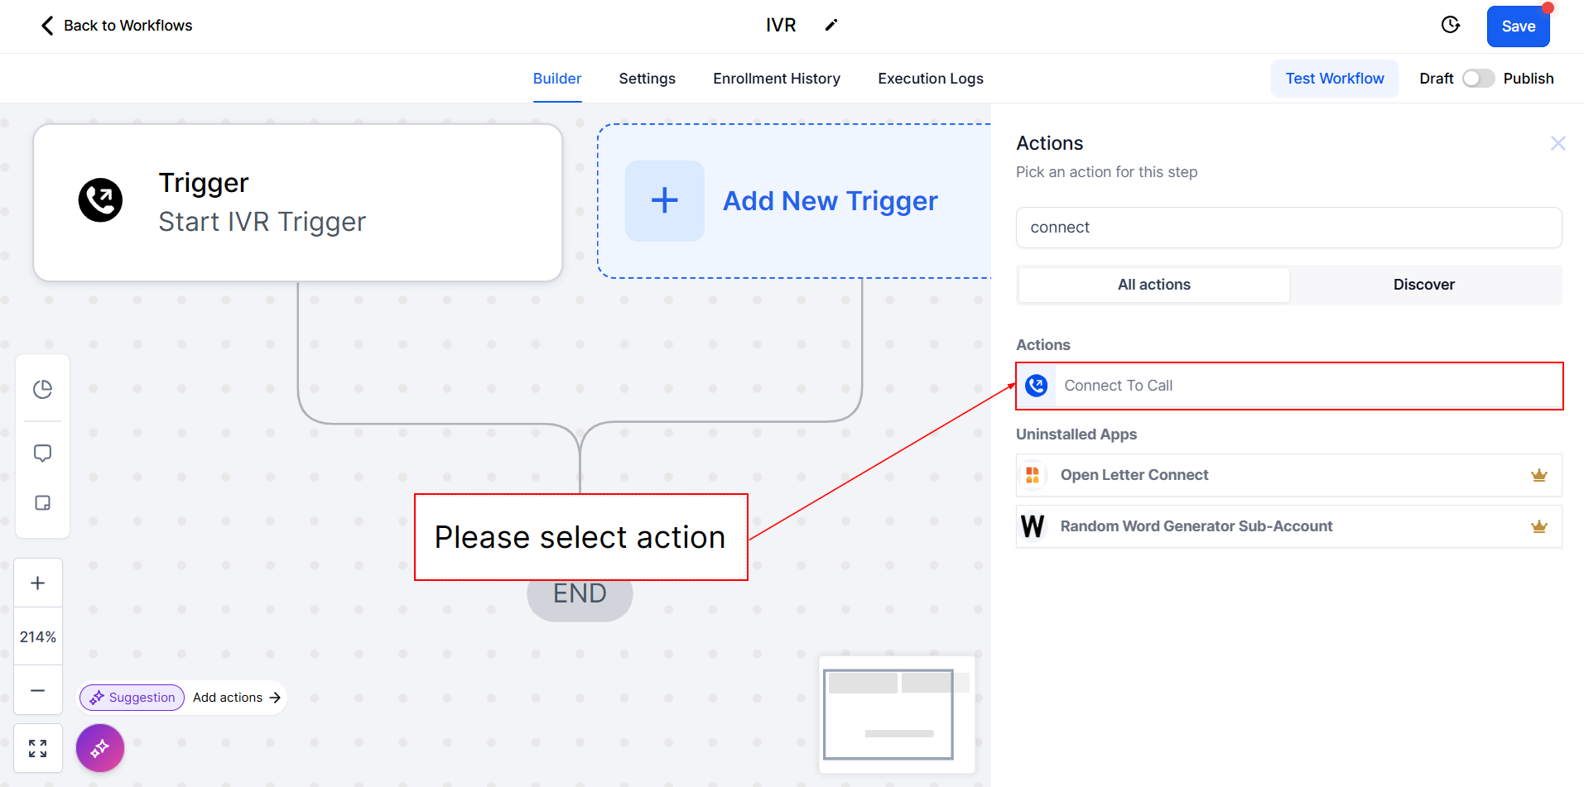The image size is (1584, 787).
Task: Zoom out of the workflow canvas
Action: 38,690
